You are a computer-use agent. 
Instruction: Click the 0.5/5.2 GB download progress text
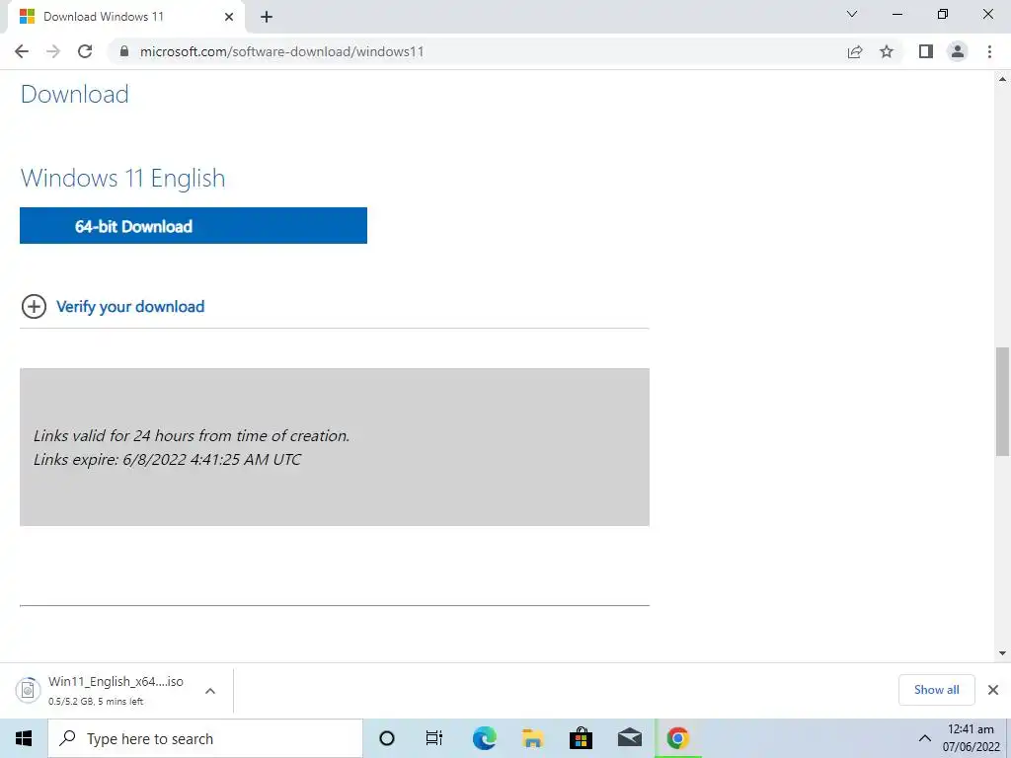96,702
